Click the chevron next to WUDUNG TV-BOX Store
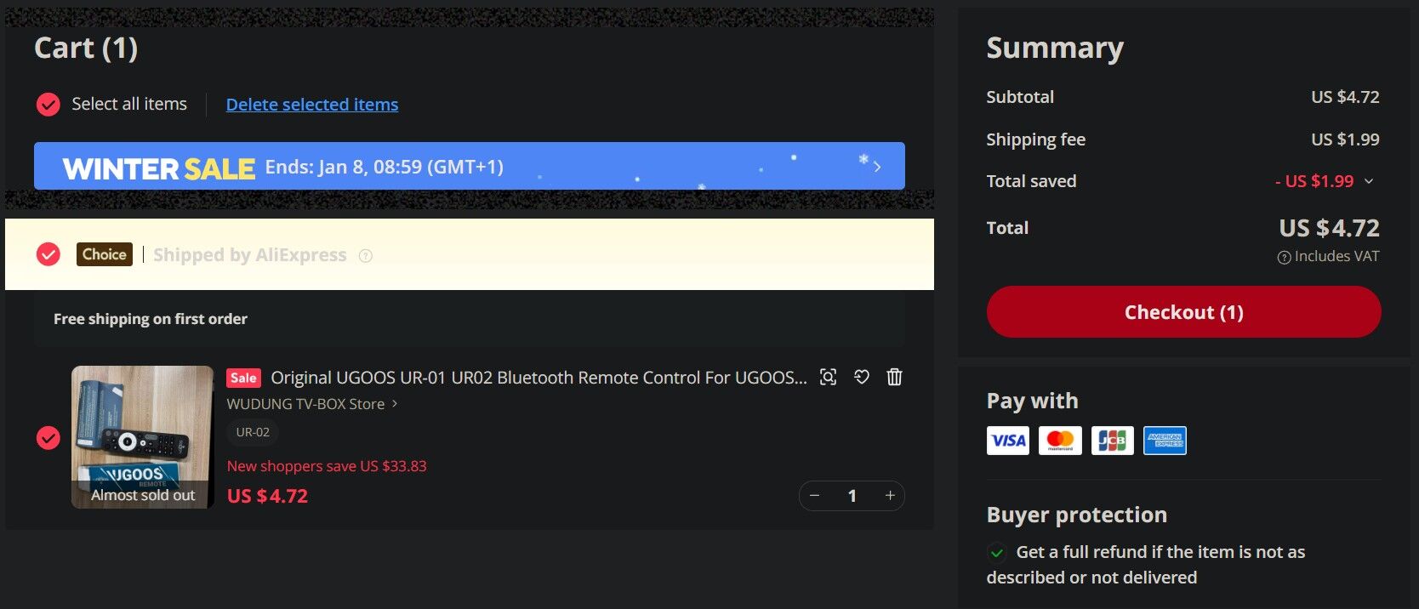 395,404
